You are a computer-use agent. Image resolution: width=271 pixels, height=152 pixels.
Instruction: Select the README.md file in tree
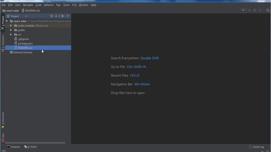[x=38, y=48]
